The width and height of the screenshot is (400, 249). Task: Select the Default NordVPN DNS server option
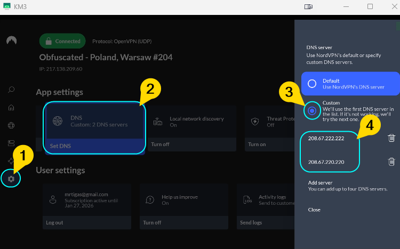(350, 84)
